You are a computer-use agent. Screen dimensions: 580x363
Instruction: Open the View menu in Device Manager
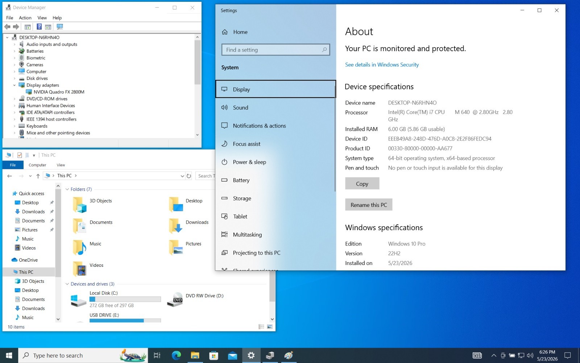42,18
